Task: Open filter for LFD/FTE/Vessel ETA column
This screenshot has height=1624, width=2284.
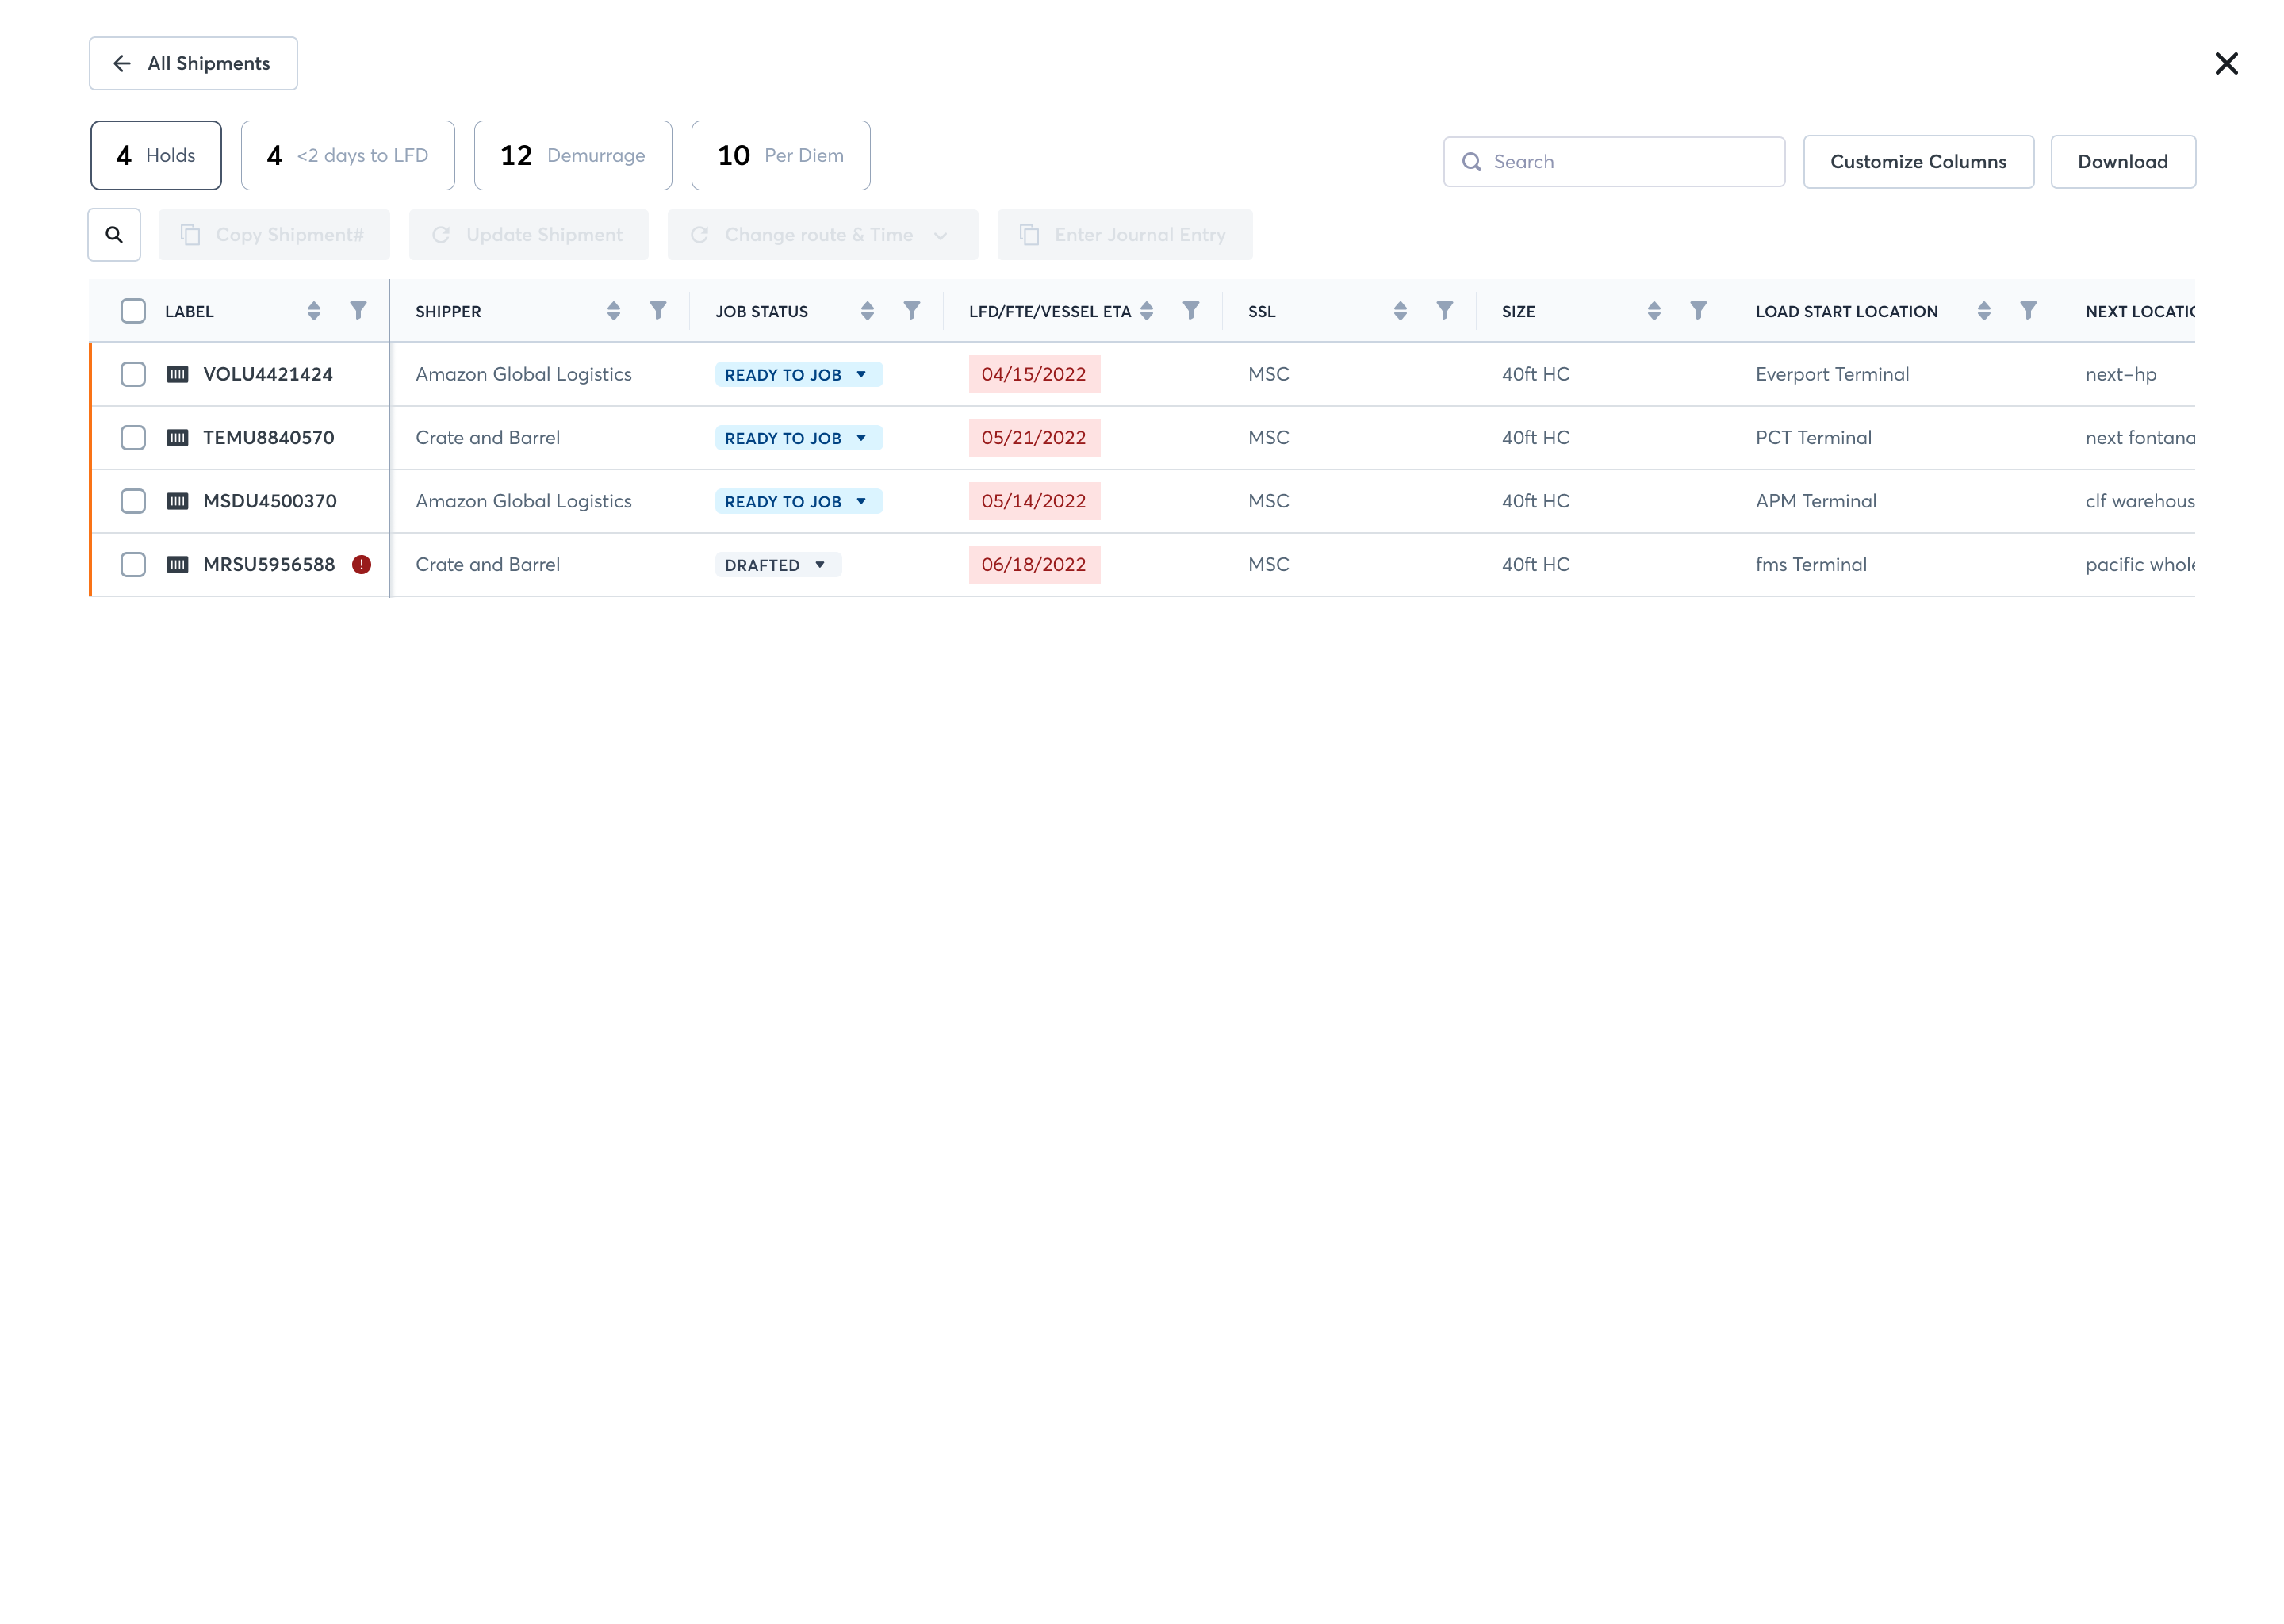Action: tap(1191, 311)
